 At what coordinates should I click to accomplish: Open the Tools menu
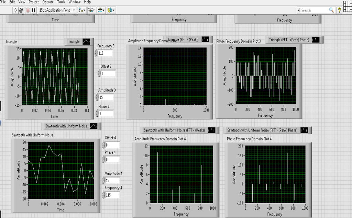pyautogui.click(x=61, y=2)
